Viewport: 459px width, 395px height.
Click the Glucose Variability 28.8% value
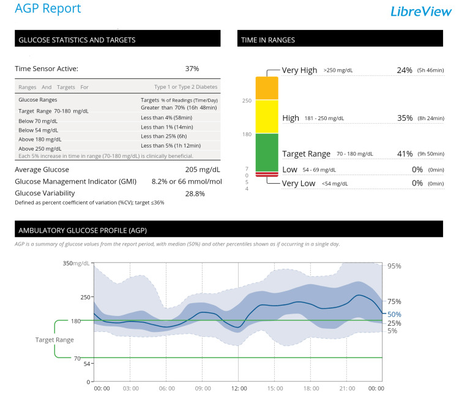click(195, 194)
